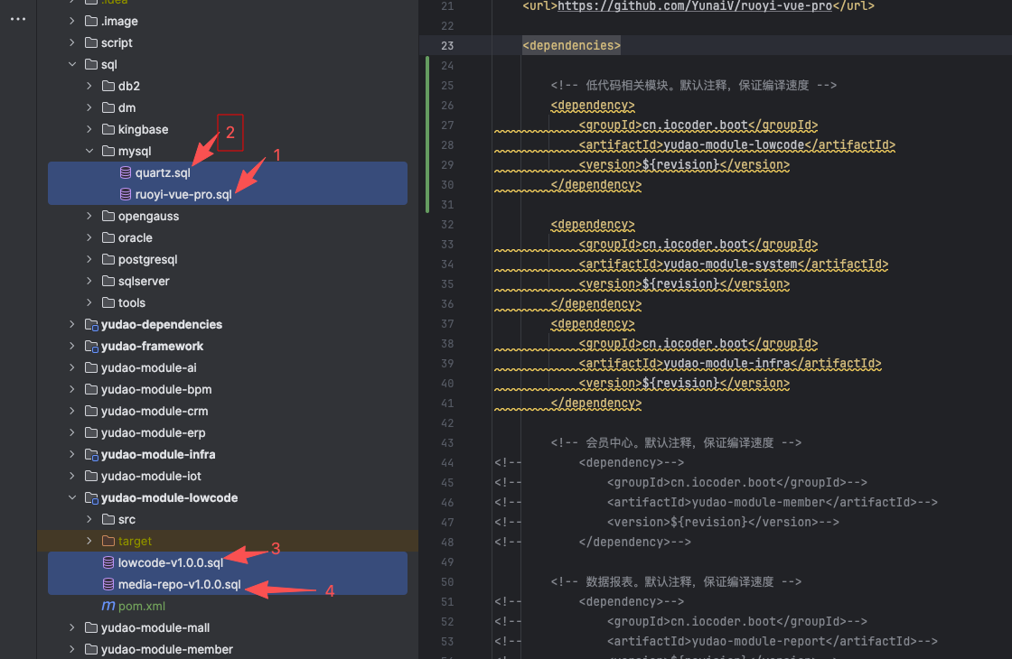The width and height of the screenshot is (1012, 659).
Task: Click the media-repo-v1.0.0.sql file icon
Action: click(108, 584)
